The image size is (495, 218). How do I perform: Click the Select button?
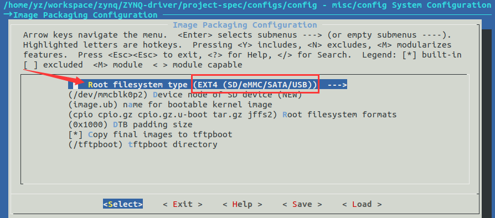click(x=123, y=204)
